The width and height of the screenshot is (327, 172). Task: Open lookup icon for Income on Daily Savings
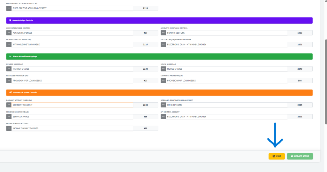[9, 128]
